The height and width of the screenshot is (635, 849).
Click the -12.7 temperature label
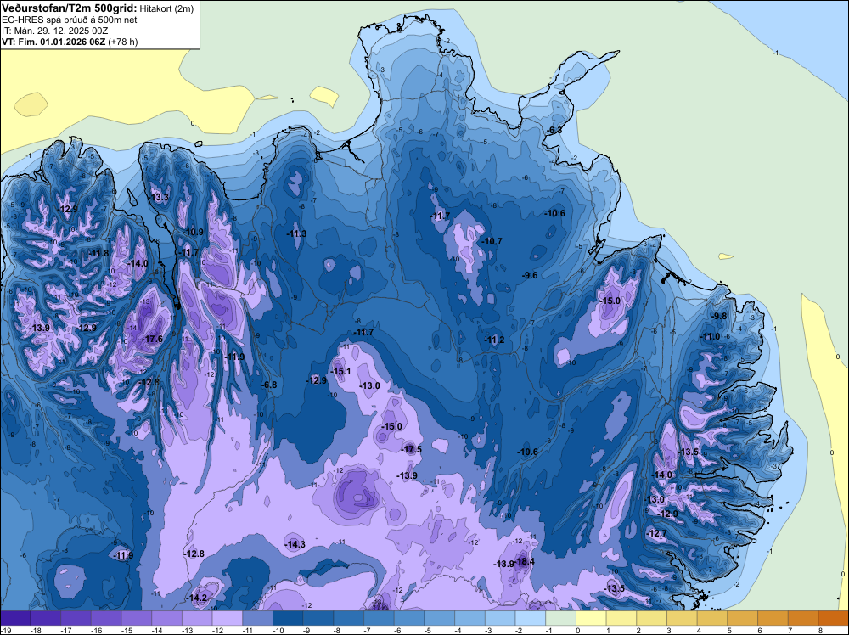pyautogui.click(x=657, y=533)
